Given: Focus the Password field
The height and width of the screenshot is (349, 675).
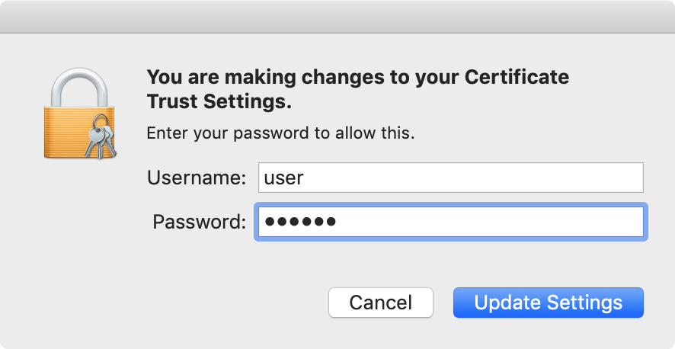Looking at the screenshot, I should (x=450, y=222).
